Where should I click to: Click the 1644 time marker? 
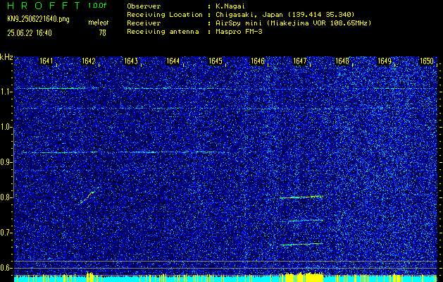tap(173, 61)
